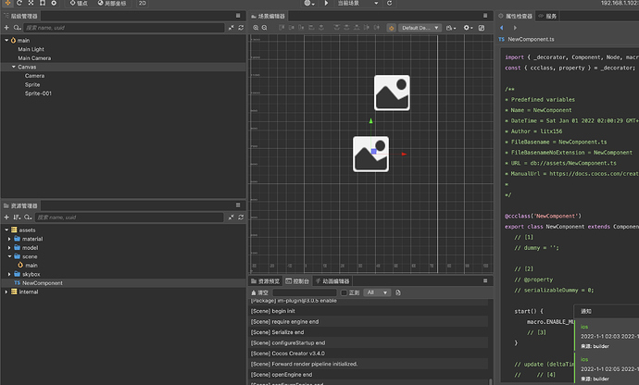This screenshot has height=385, width=639.
Task: Collapse all folders in assets panel
Action: point(232,217)
